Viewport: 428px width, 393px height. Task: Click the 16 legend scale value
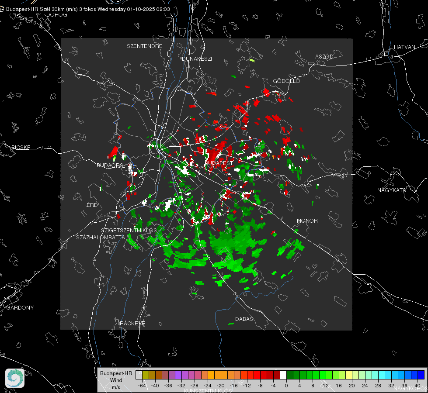[339, 386]
